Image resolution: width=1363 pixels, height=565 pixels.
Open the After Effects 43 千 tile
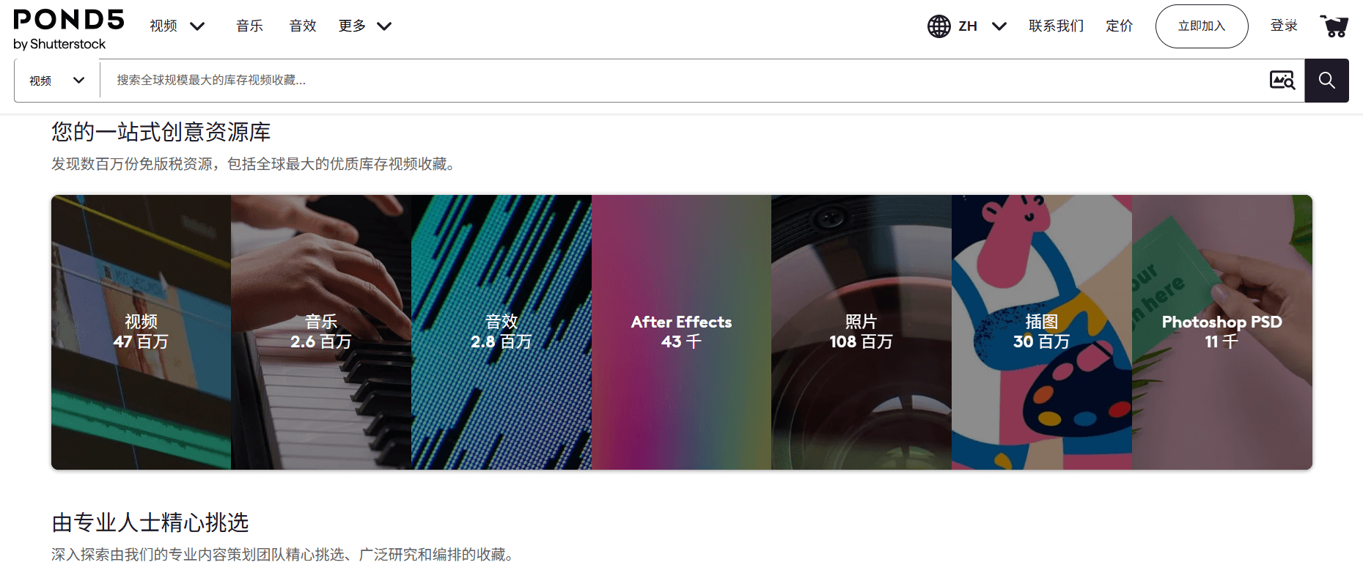[681, 332]
